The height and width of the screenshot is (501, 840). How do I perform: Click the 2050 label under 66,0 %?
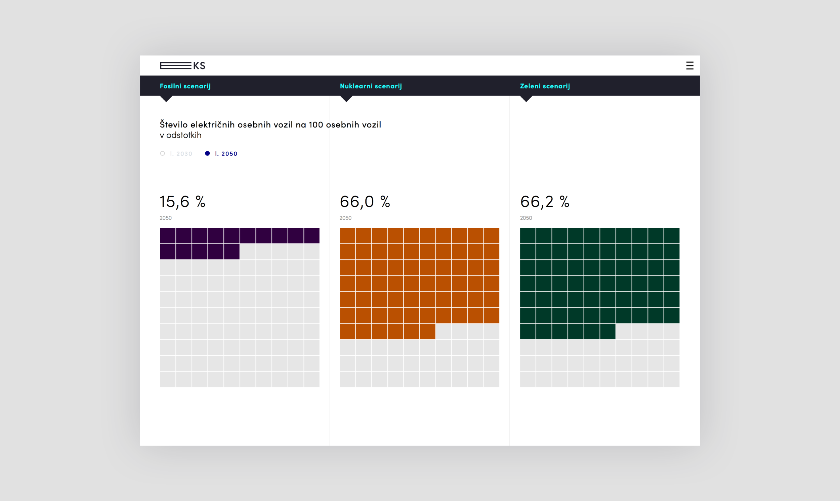click(x=345, y=218)
